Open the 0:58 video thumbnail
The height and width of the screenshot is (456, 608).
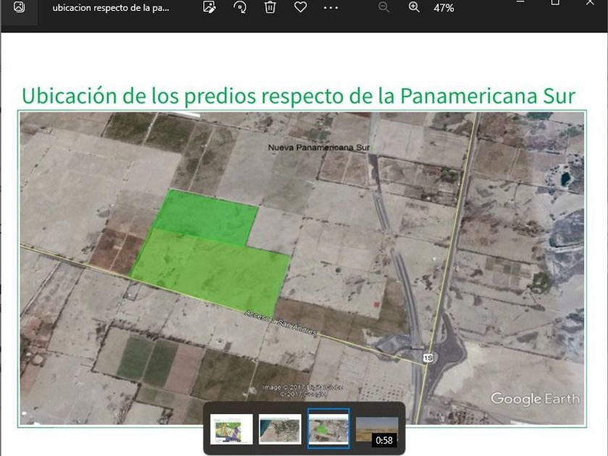(377, 429)
